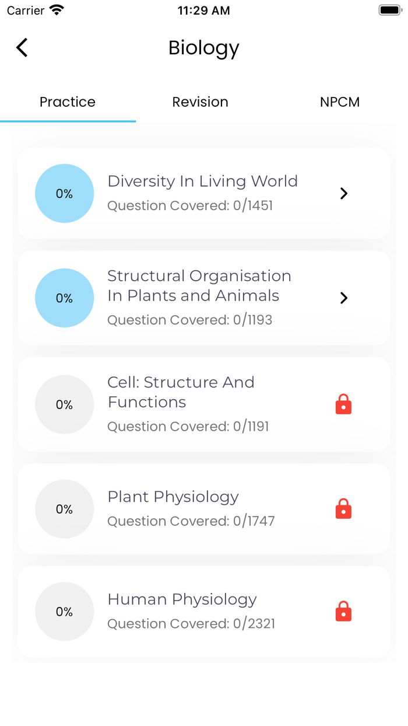Tap the lock icon for Human Physiology

pos(343,612)
